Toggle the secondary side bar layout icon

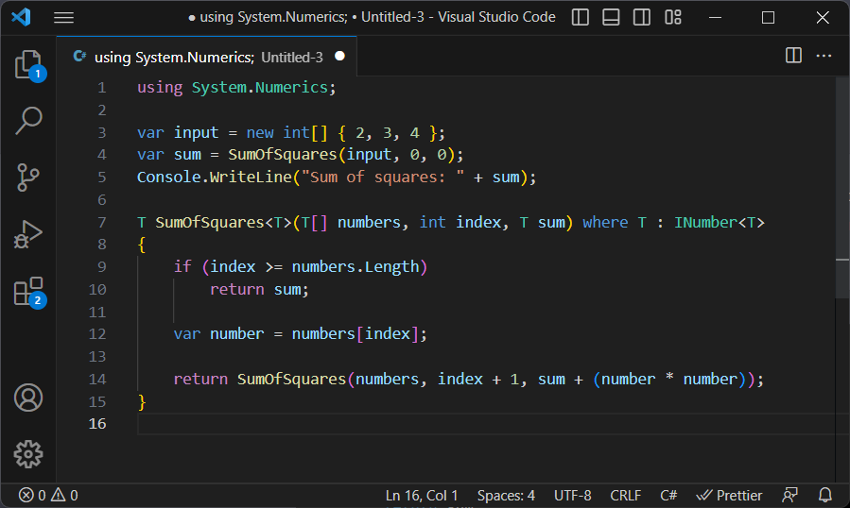pos(642,17)
